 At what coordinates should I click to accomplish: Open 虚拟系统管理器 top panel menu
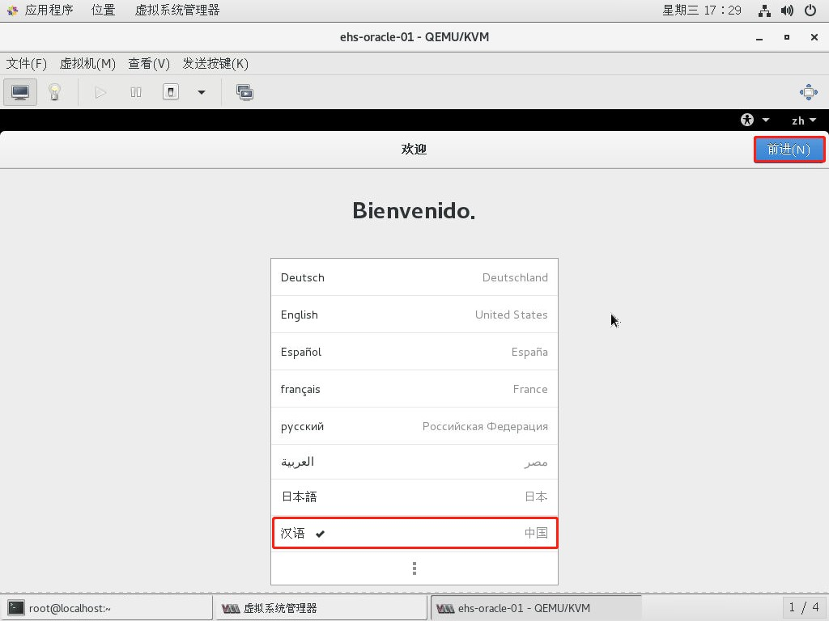point(177,10)
